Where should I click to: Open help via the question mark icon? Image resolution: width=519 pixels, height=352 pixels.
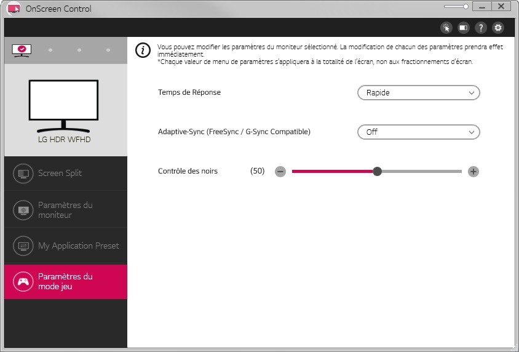pyautogui.click(x=481, y=28)
